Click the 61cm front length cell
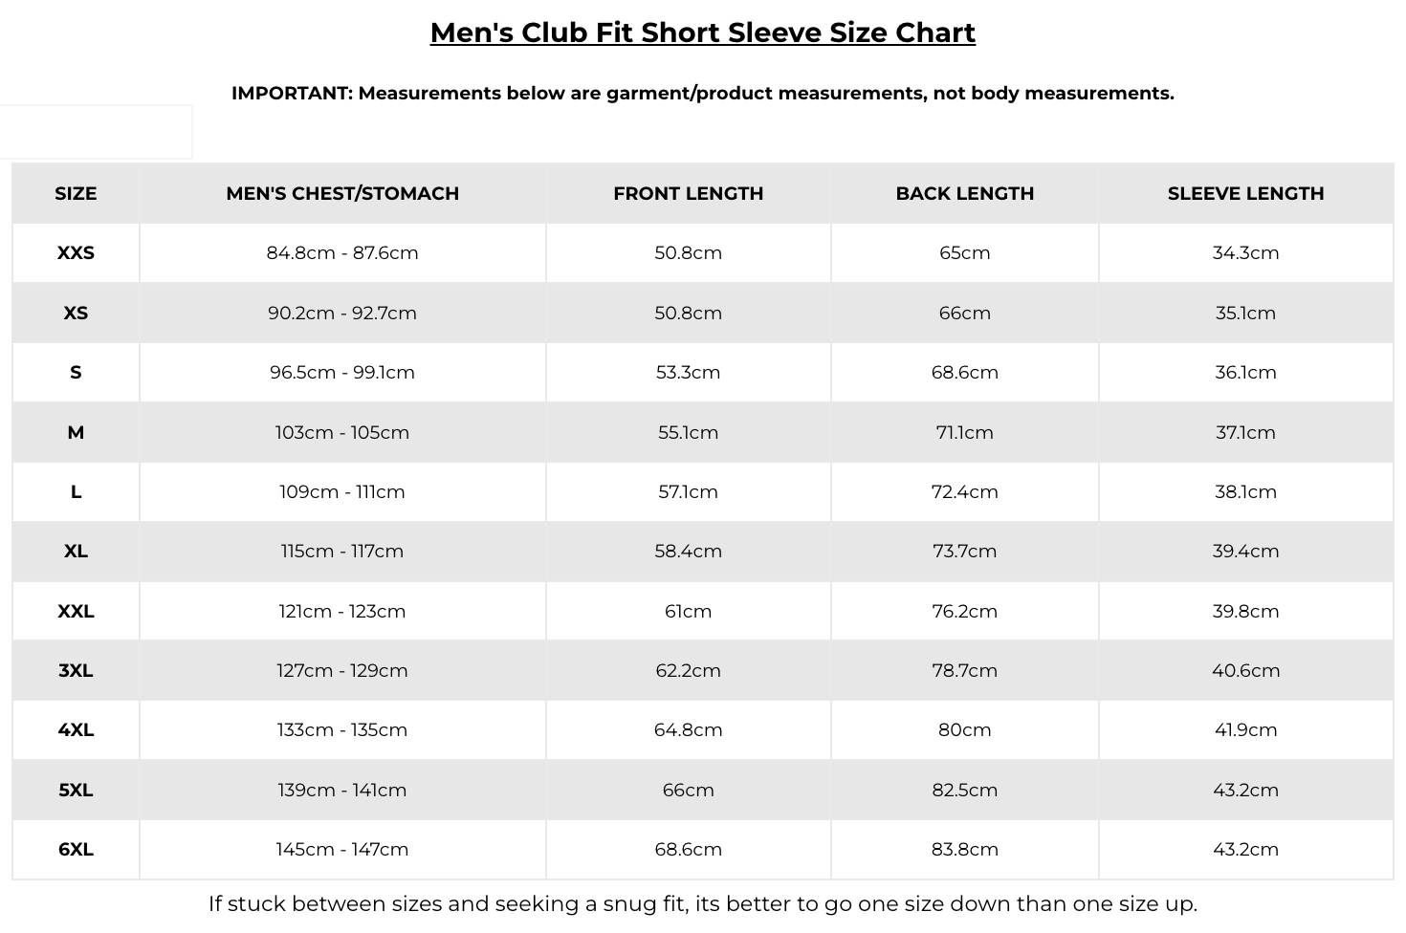 689,611
